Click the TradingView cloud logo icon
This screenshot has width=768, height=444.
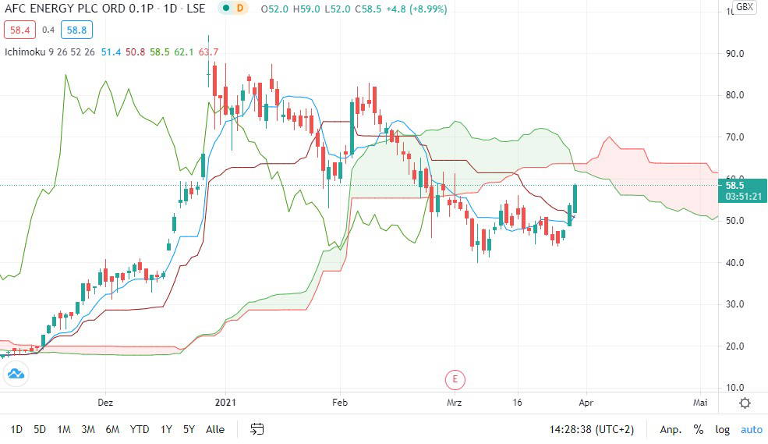pos(16,374)
